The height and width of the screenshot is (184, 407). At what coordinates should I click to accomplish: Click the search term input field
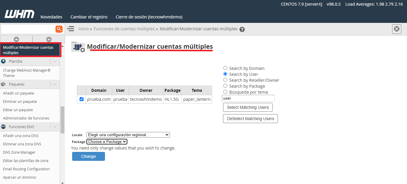coord(248,98)
